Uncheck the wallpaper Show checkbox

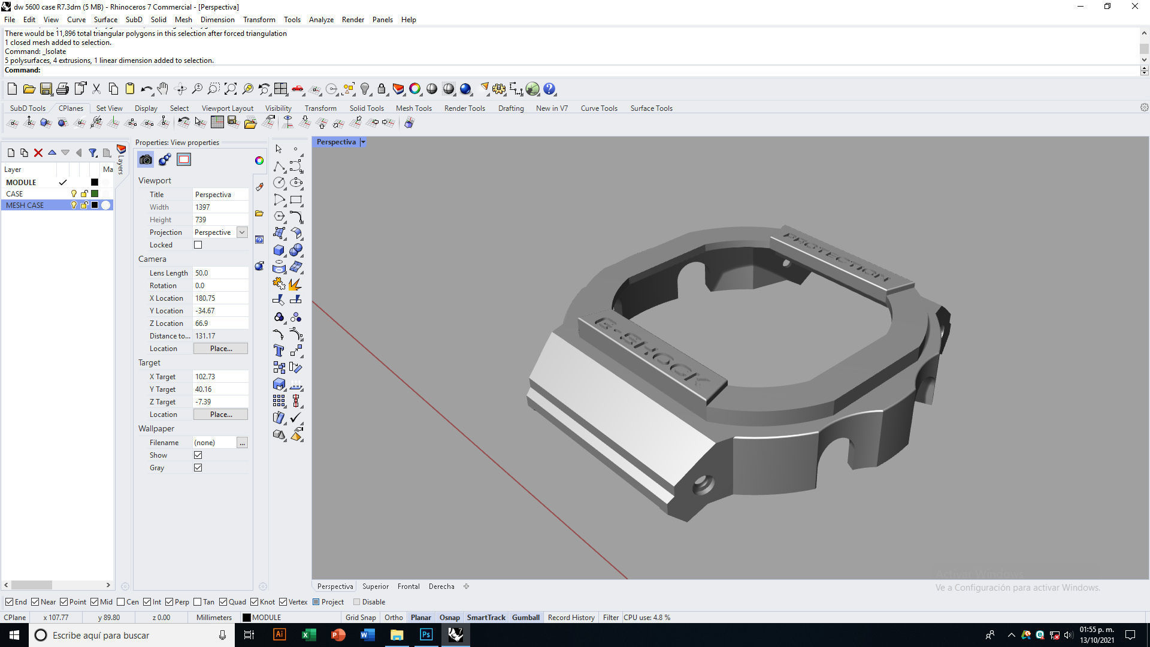198,455
